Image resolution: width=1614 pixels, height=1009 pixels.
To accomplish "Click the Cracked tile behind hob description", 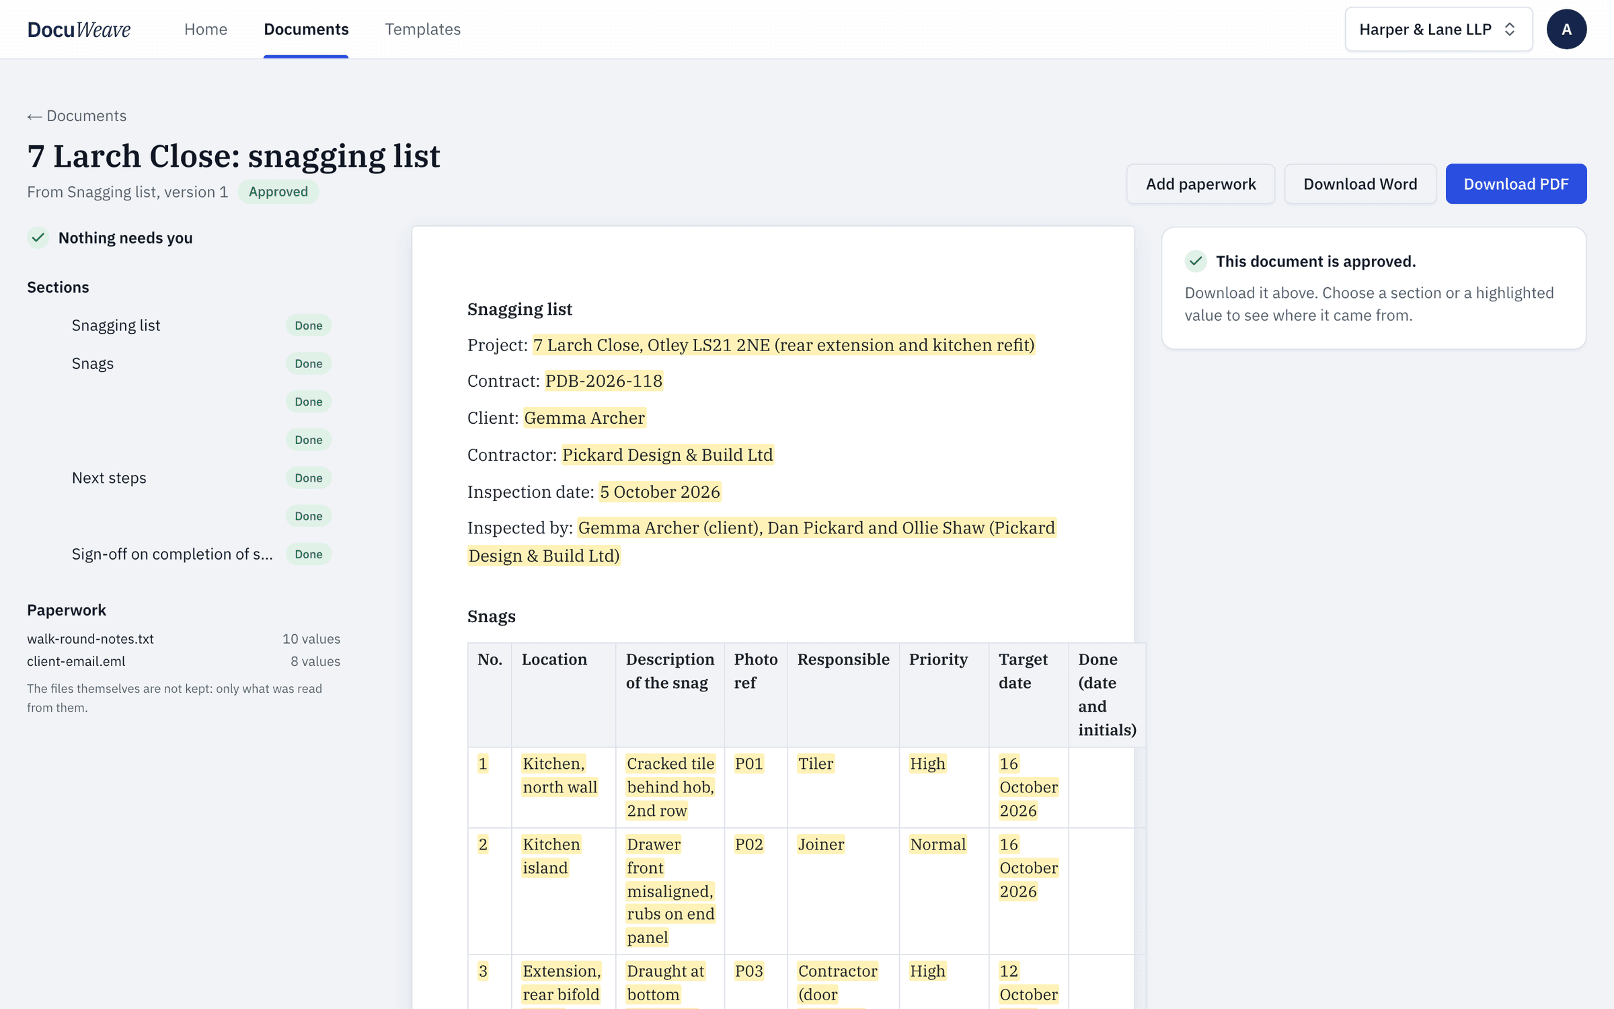I will pyautogui.click(x=670, y=788).
